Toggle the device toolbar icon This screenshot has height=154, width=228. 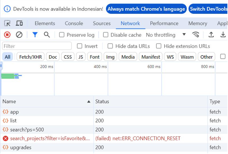tap(19, 23)
